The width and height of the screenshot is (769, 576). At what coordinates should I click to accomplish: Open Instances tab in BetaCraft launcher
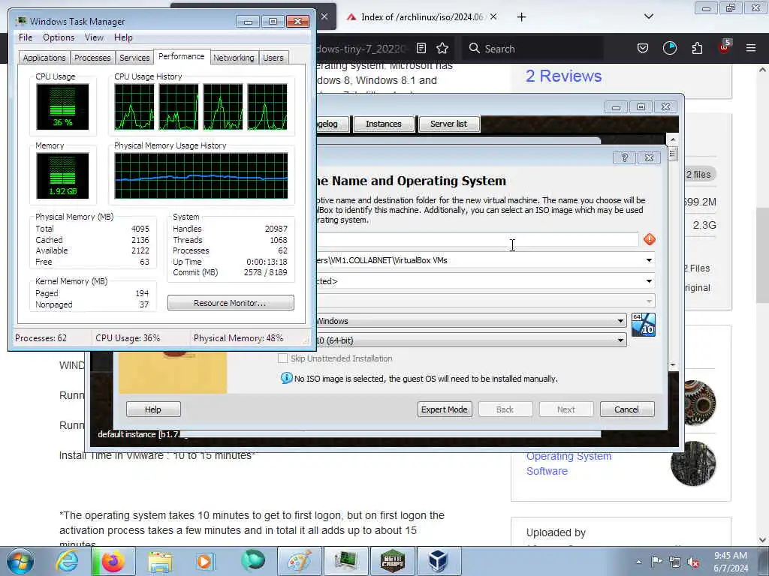point(384,124)
